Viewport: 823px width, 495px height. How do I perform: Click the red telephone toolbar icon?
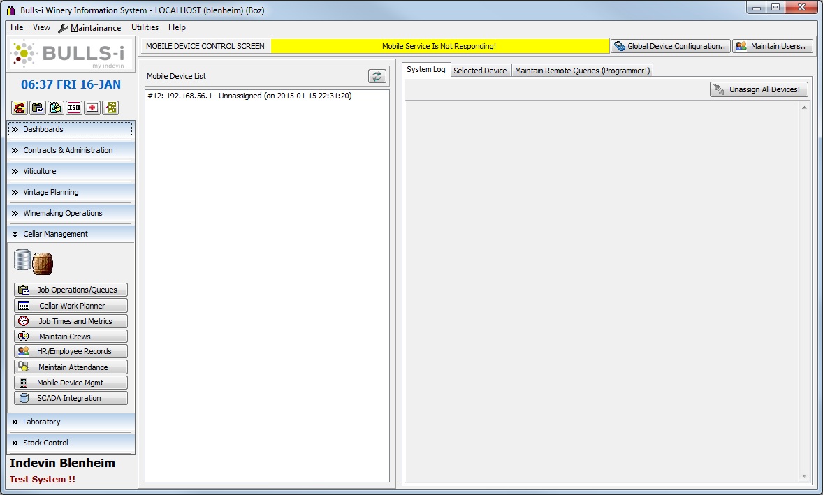tap(20, 108)
